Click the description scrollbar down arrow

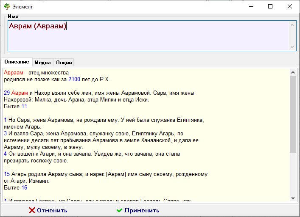[293, 198]
